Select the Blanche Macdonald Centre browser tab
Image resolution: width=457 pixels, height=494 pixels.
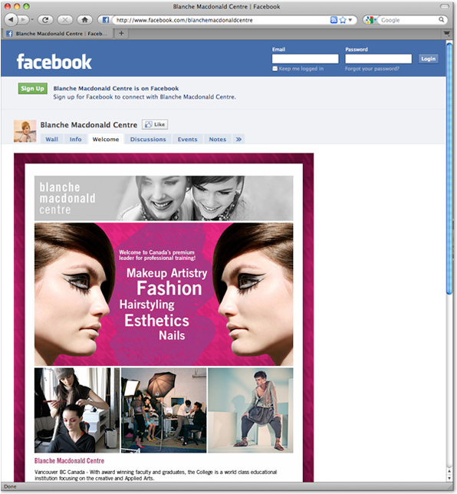coord(57,34)
